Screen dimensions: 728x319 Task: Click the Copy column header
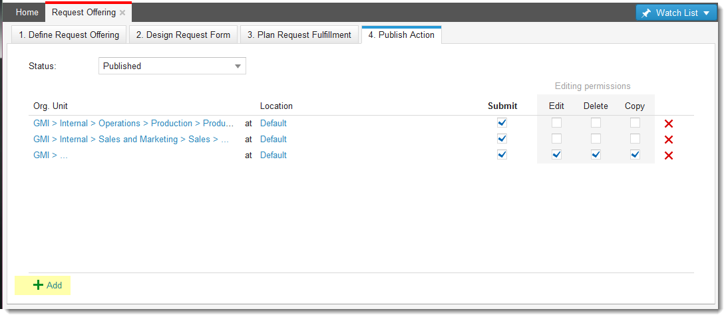[x=635, y=106]
